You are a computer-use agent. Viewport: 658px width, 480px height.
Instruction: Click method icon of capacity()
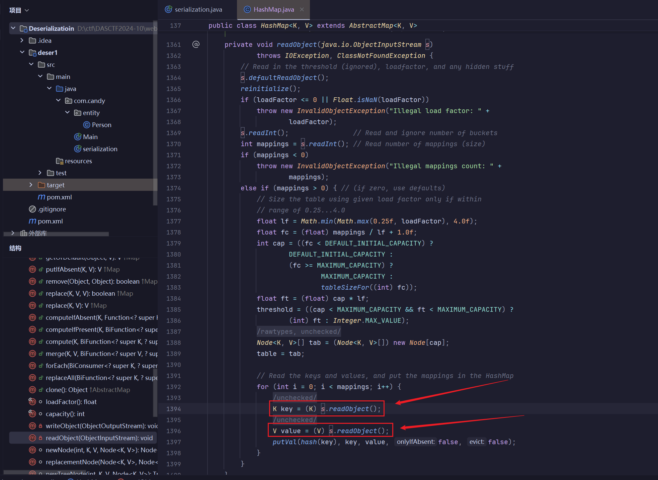click(x=32, y=414)
